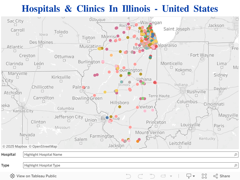
Task: Click 'Saint Joseph' map label
Action: pyautogui.click(x=177, y=29)
